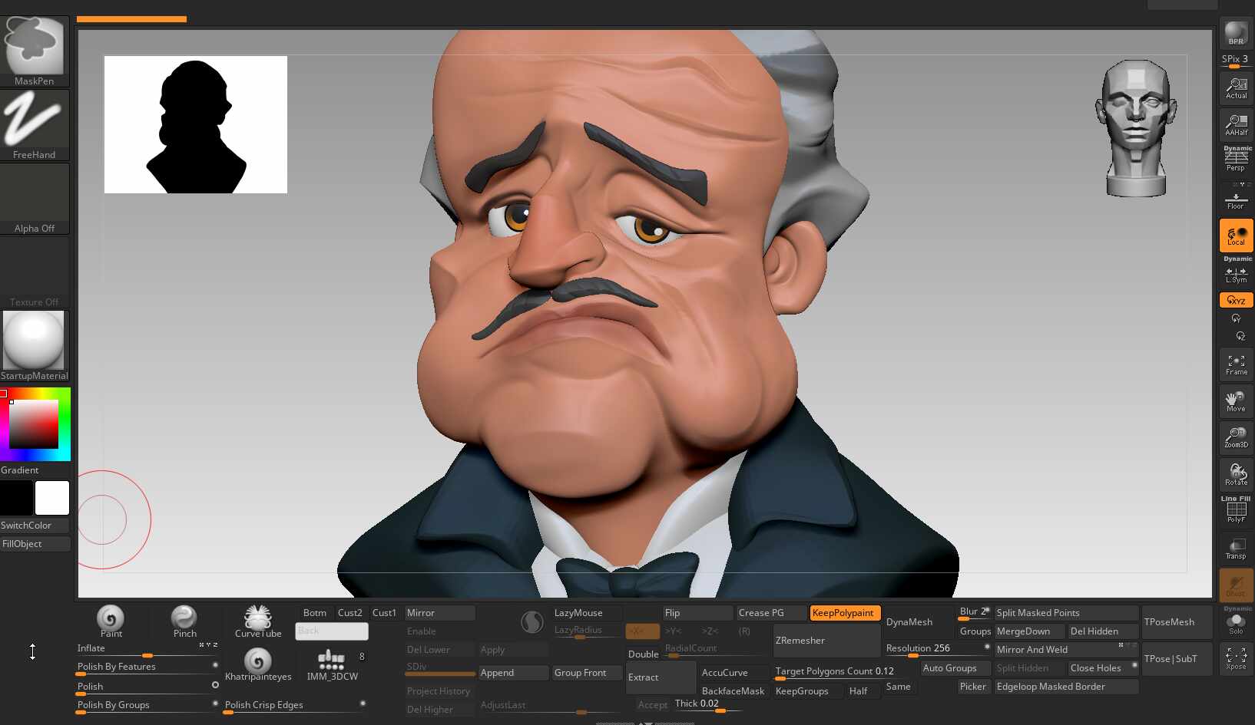Click the MergeDown button
Viewport: 1255px width, 725px height.
coord(1030,631)
